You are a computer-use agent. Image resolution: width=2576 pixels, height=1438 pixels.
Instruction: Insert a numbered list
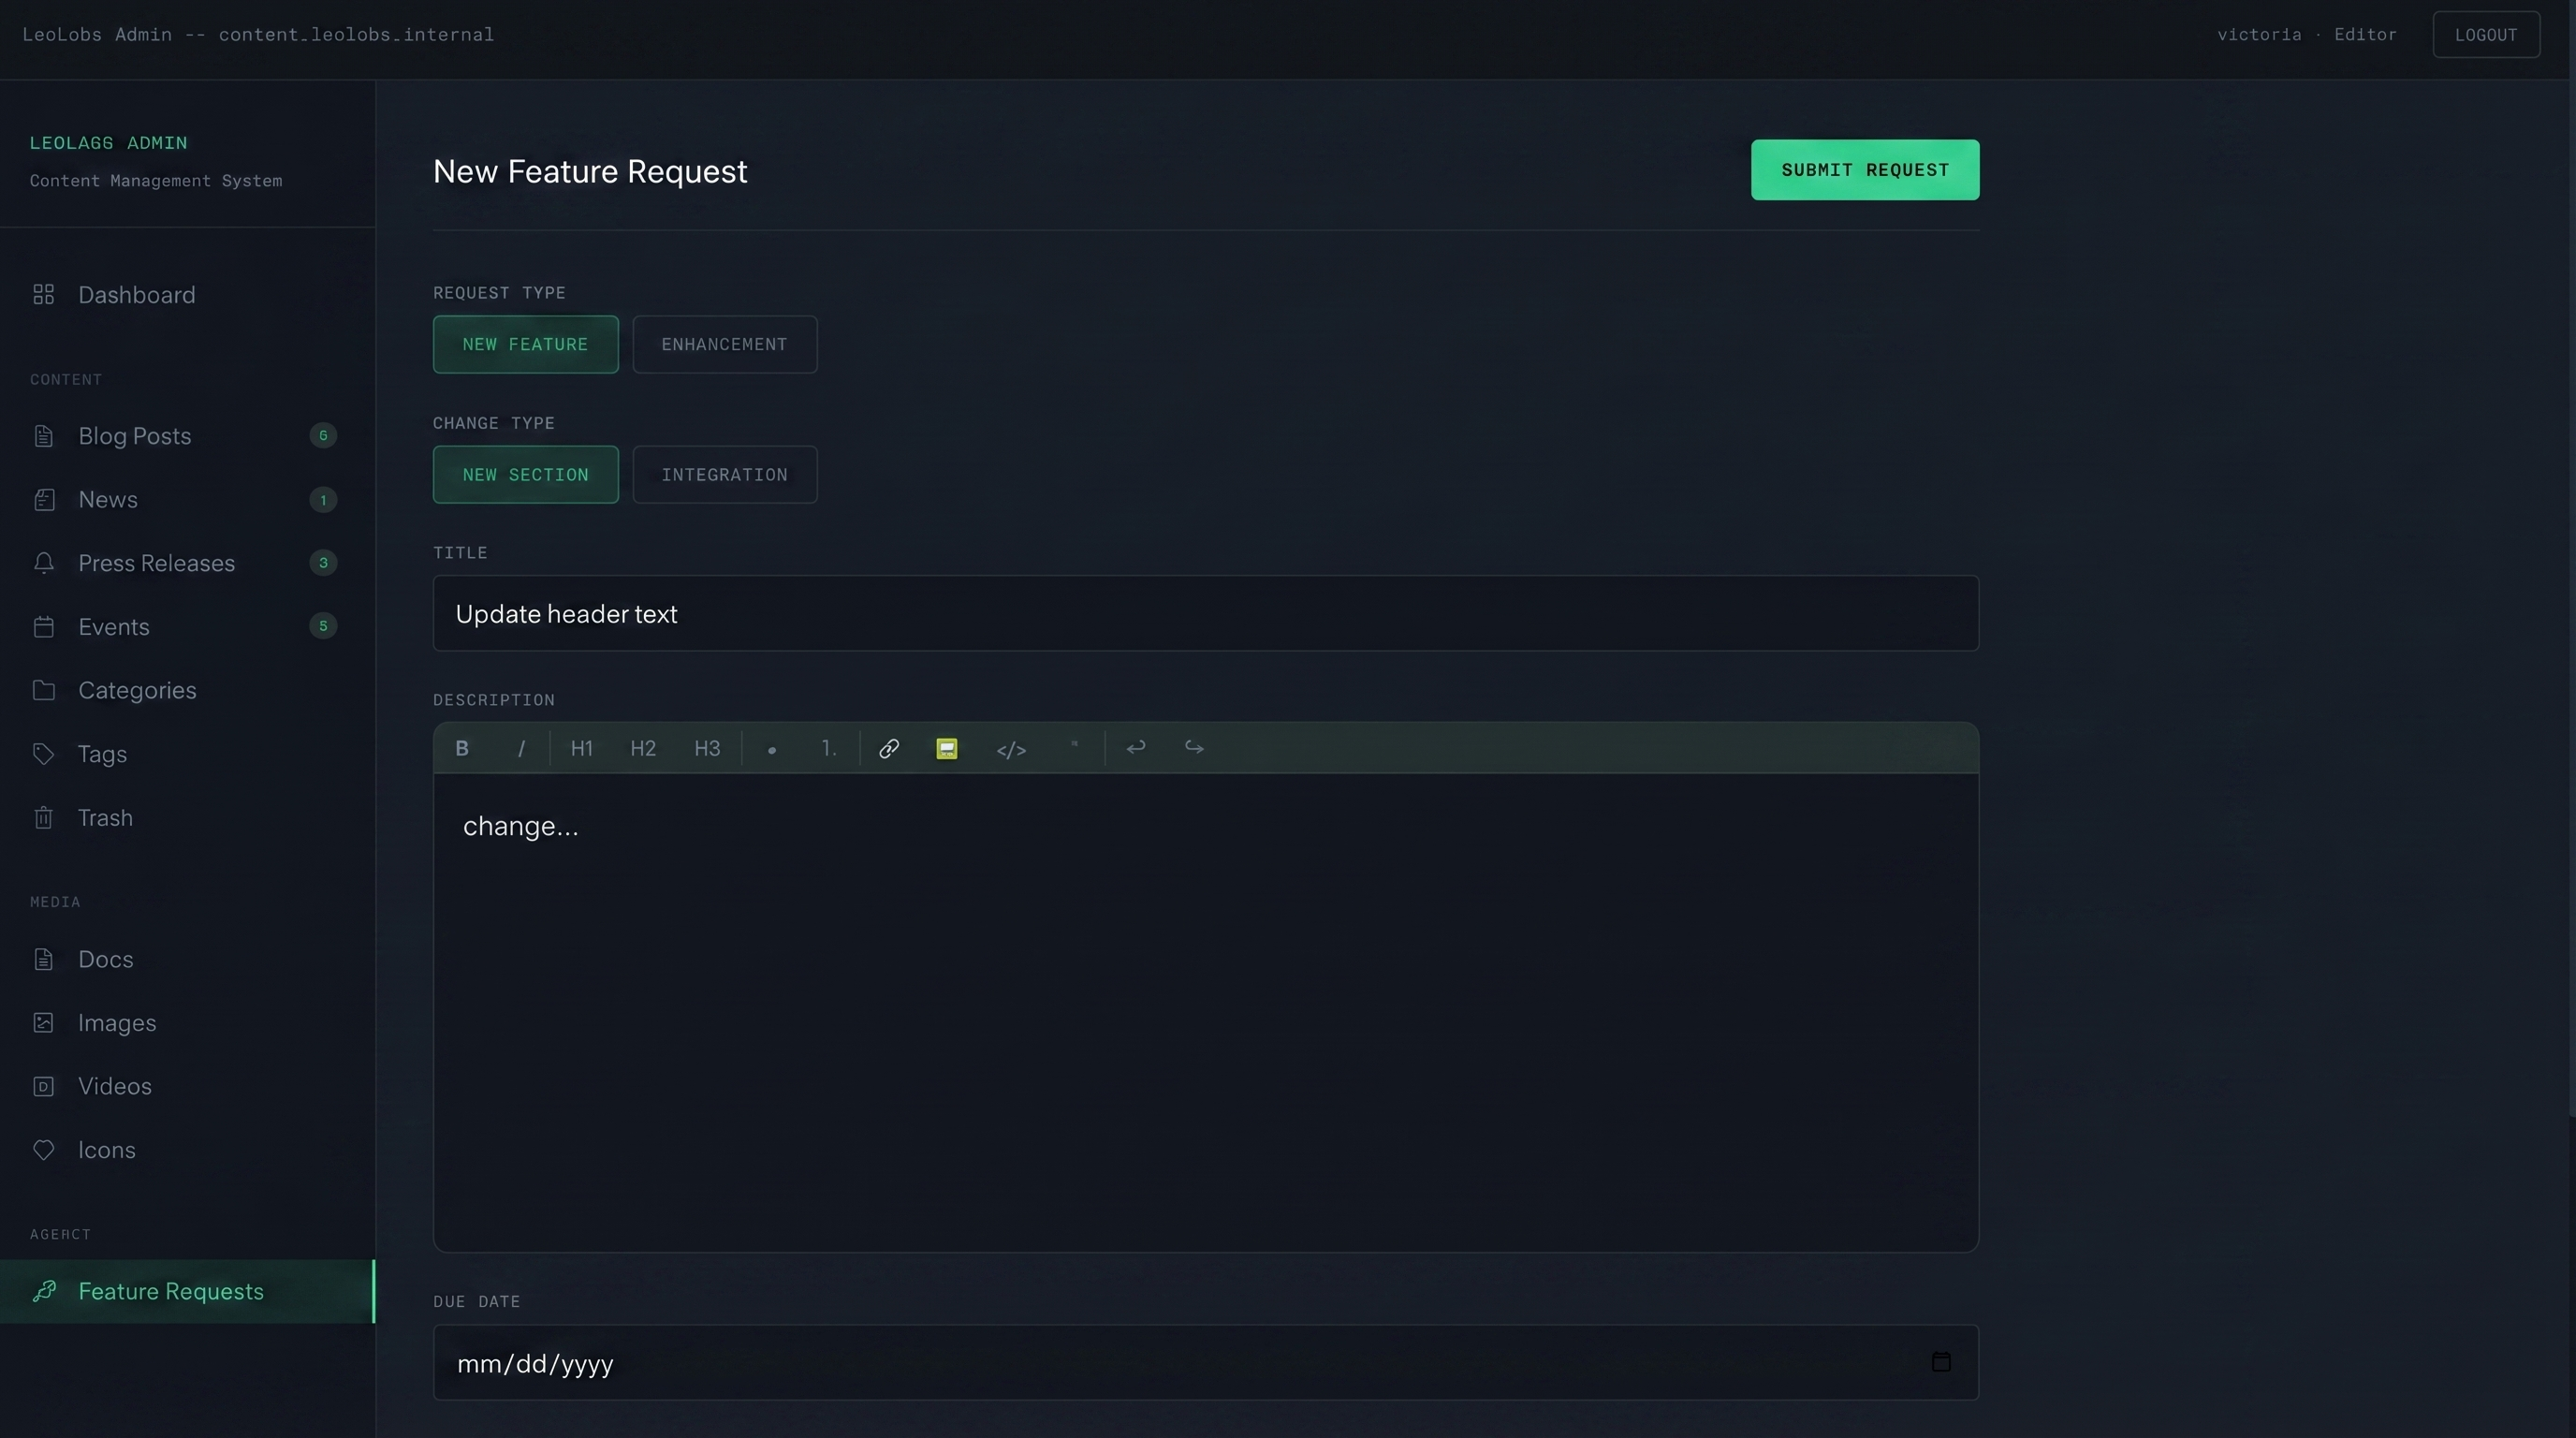(829, 748)
